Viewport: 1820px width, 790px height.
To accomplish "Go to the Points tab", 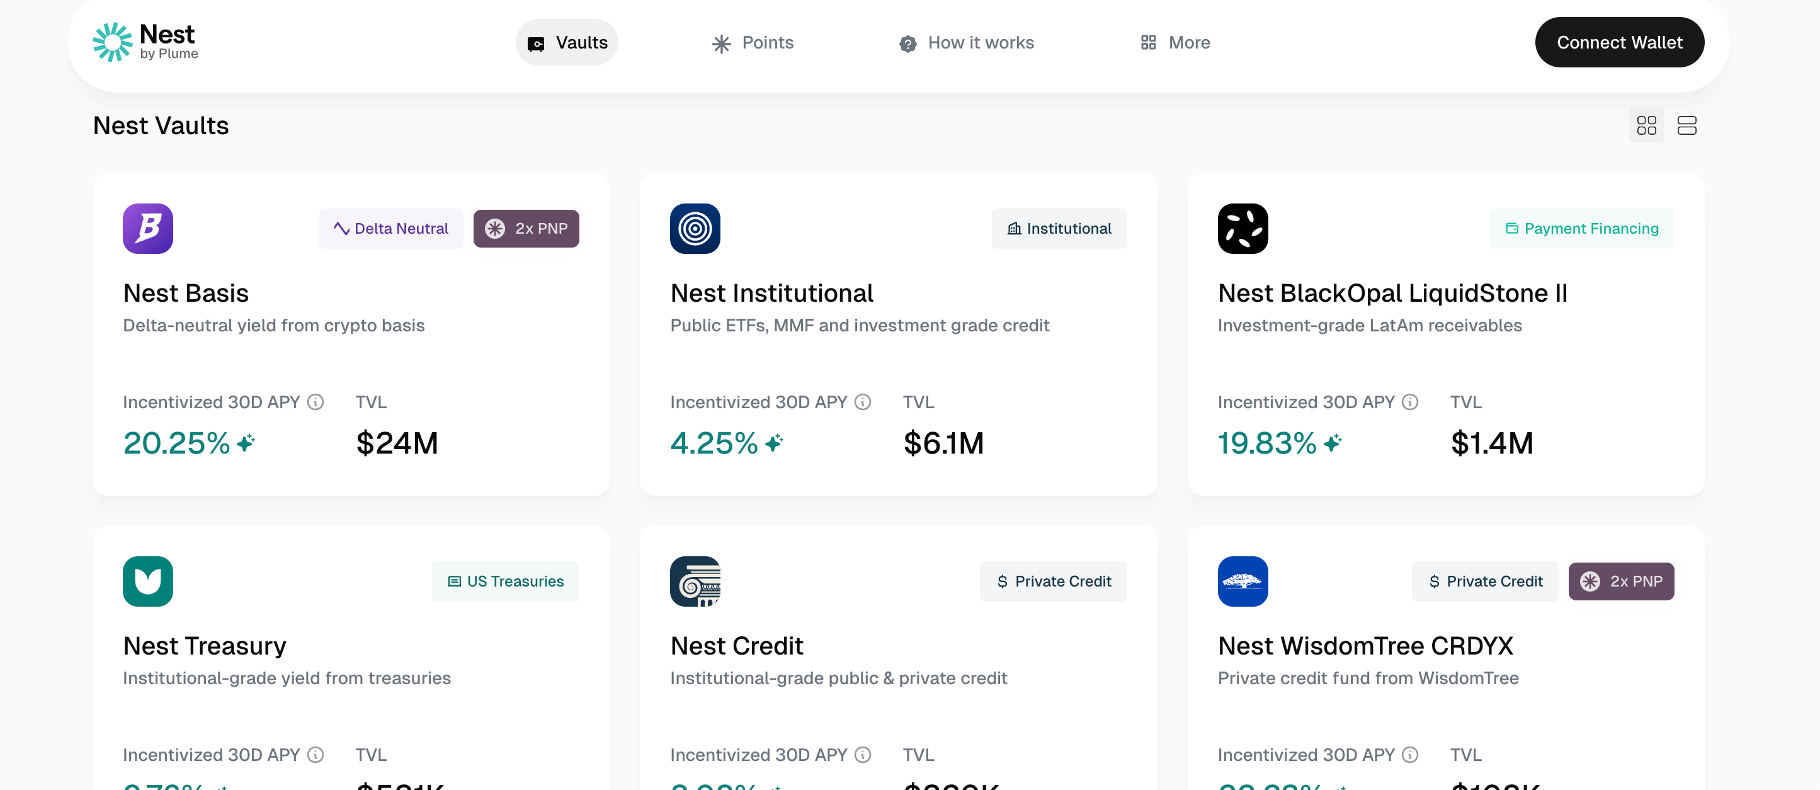I will click(x=753, y=42).
